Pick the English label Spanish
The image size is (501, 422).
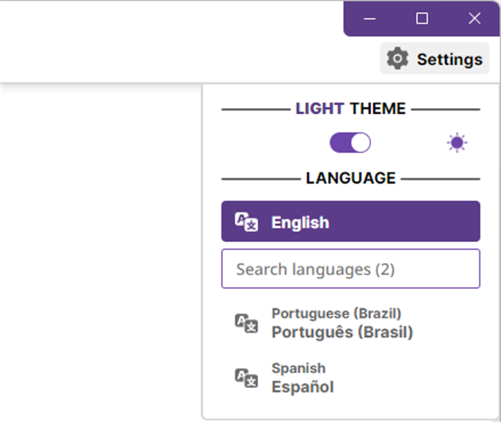(298, 368)
